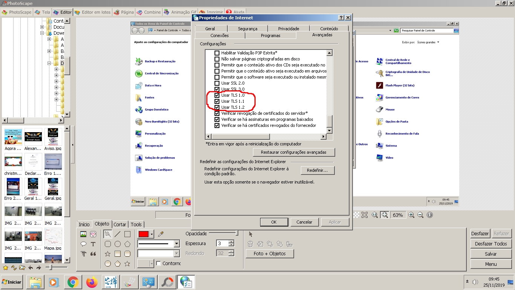Pick the eyedropper color picker tool
Viewport: 515px width, 290px height.
(x=161, y=234)
